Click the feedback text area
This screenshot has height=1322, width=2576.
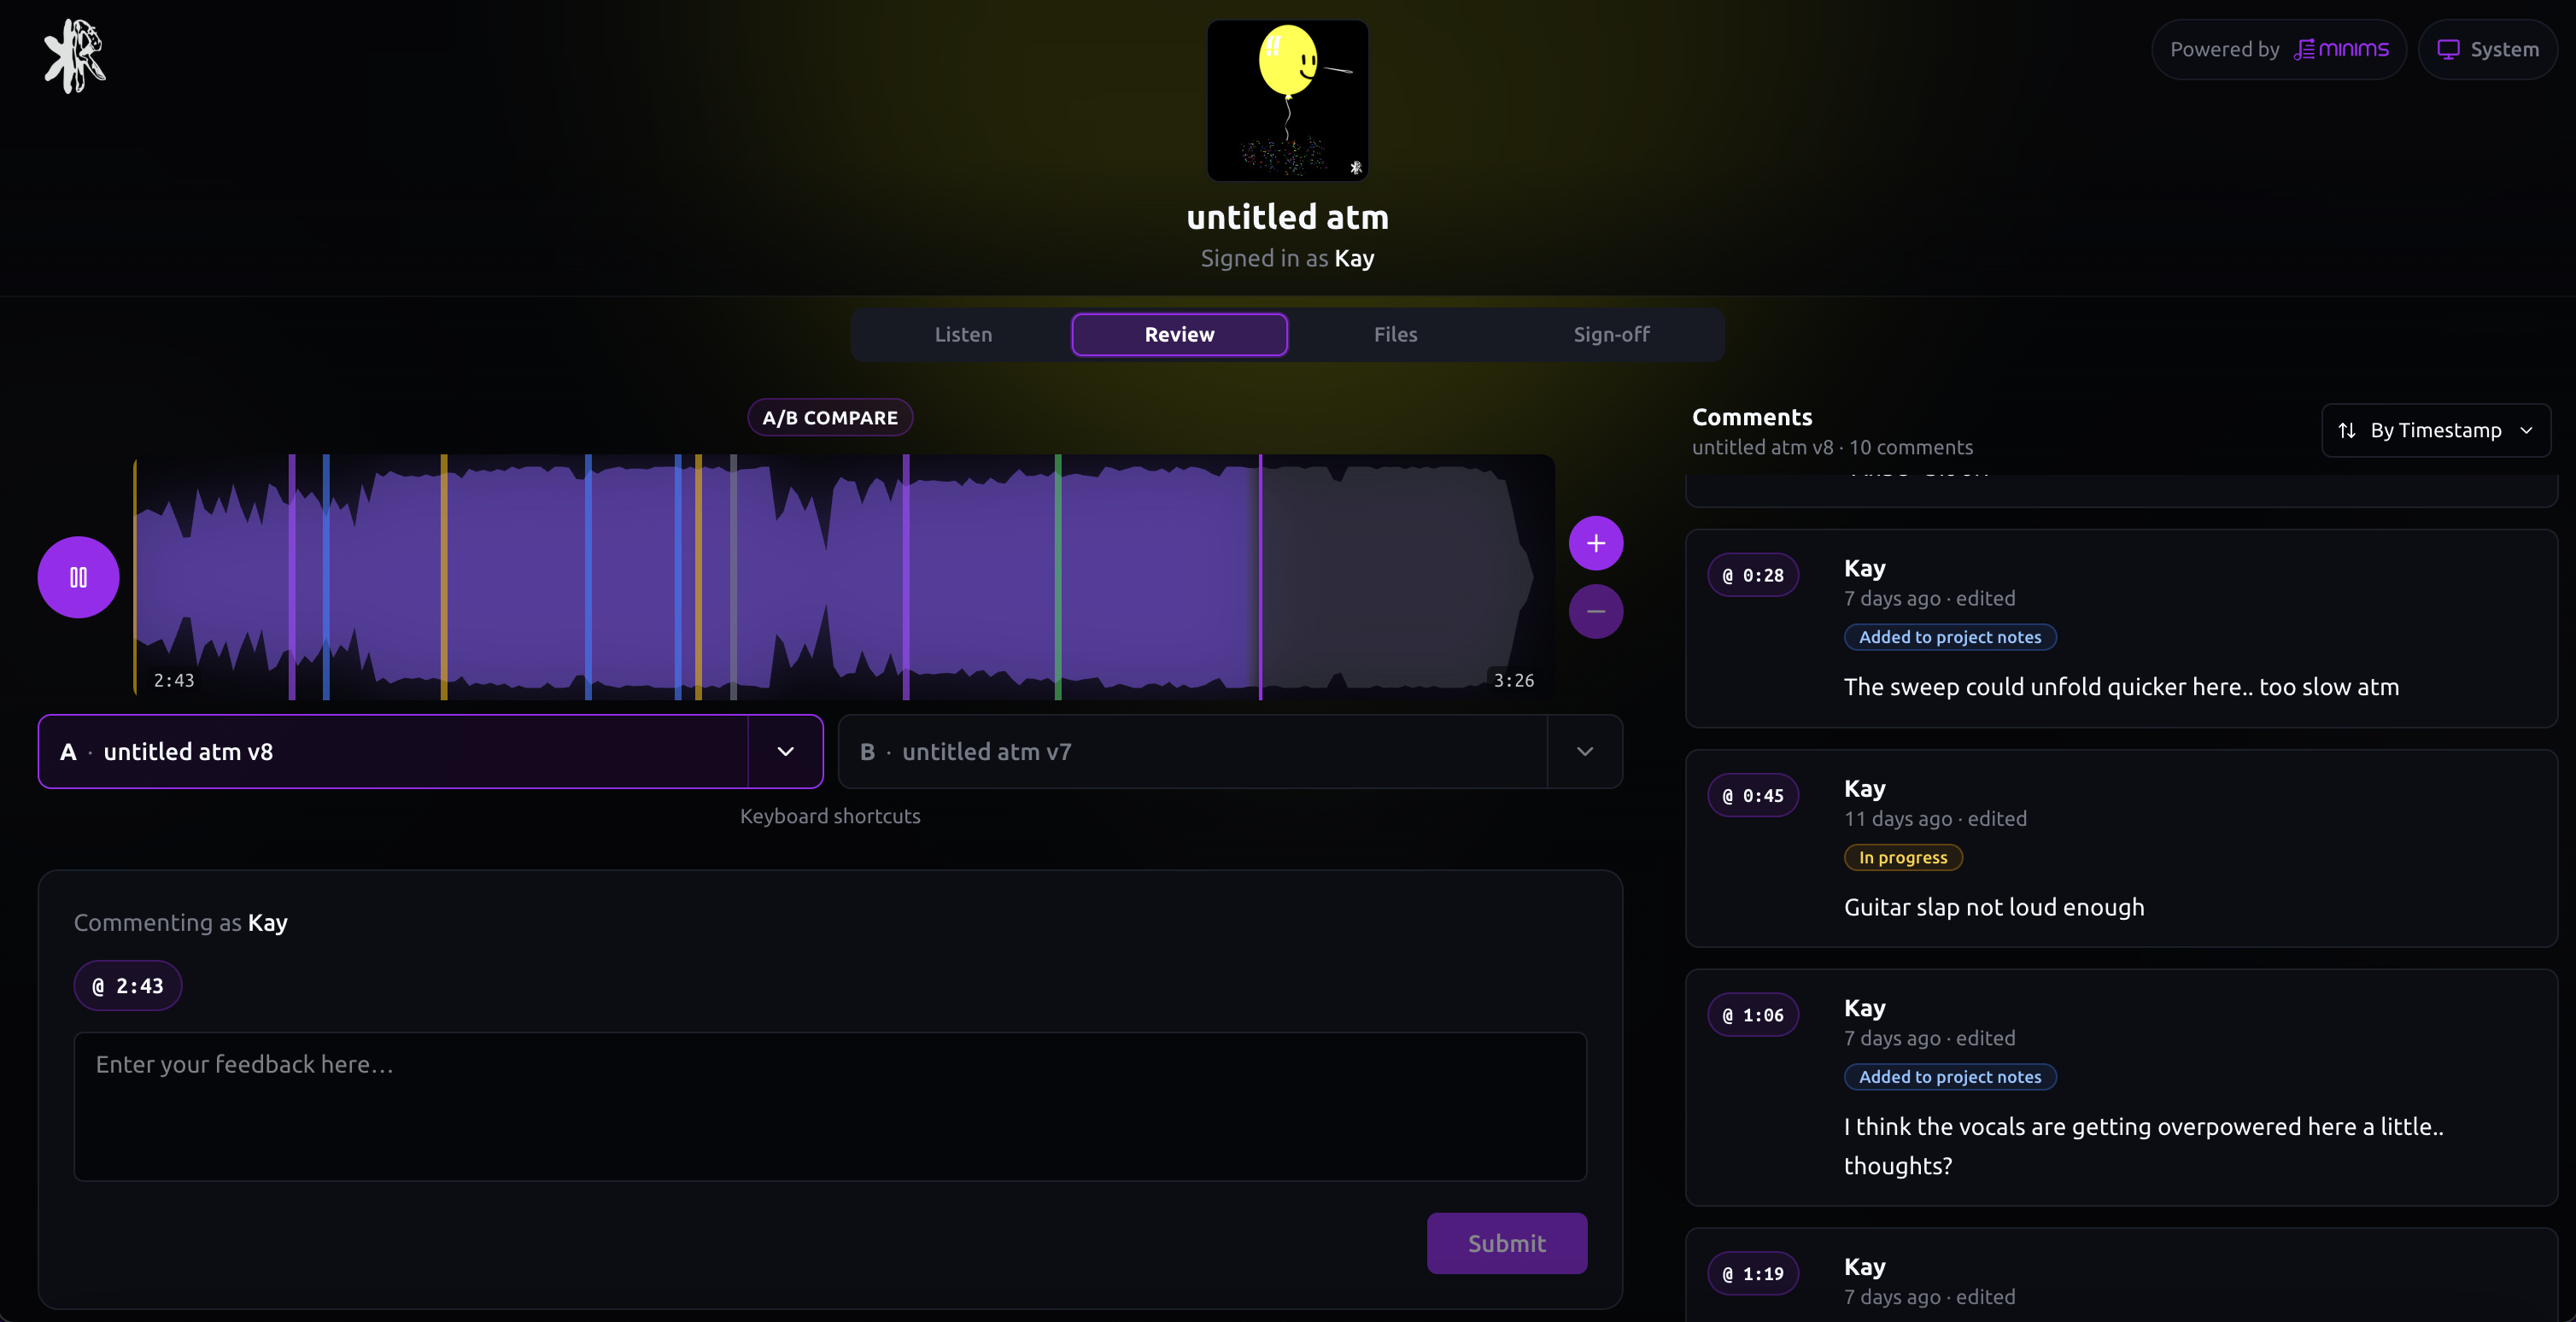pyautogui.click(x=830, y=1106)
